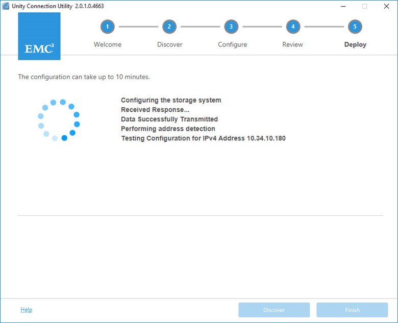Click the loading spinner animation
398x323 pixels.
59,120
